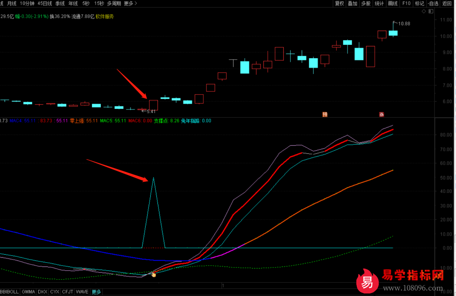Click the 5.41 low price label
The image size is (456, 296).
[151, 111]
